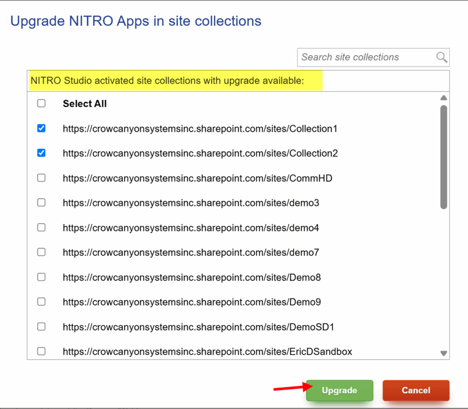Click the scrollbar up arrow
Image resolution: width=468 pixels, height=409 pixels.
443,98
